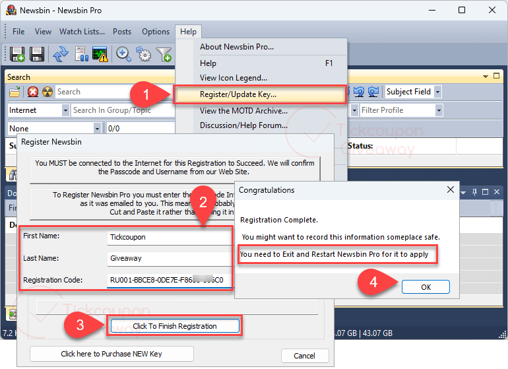Open the Posts menu
Screen dimensions: 508x369
pos(122,32)
